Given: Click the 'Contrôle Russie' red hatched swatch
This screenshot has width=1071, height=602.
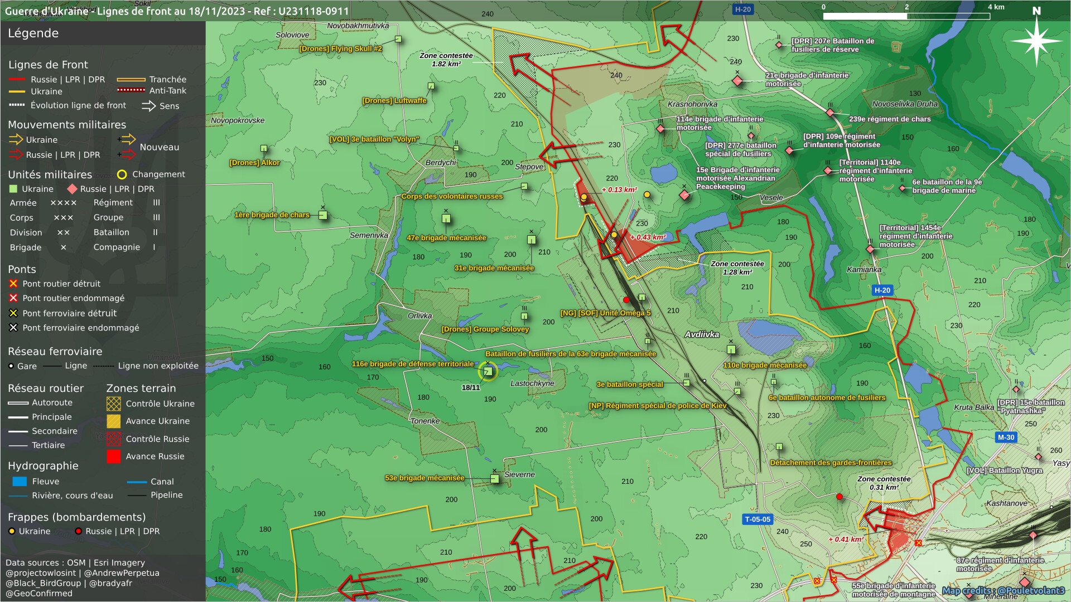Looking at the screenshot, I should tap(114, 439).
